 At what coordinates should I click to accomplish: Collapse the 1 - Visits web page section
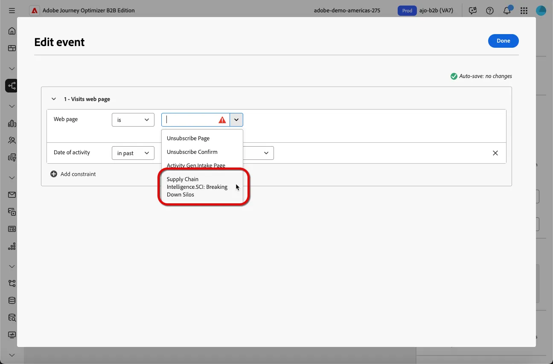pyautogui.click(x=54, y=99)
